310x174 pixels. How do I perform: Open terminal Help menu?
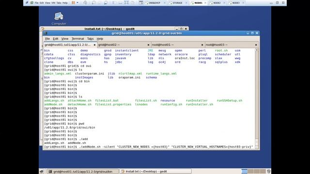[100, 39]
